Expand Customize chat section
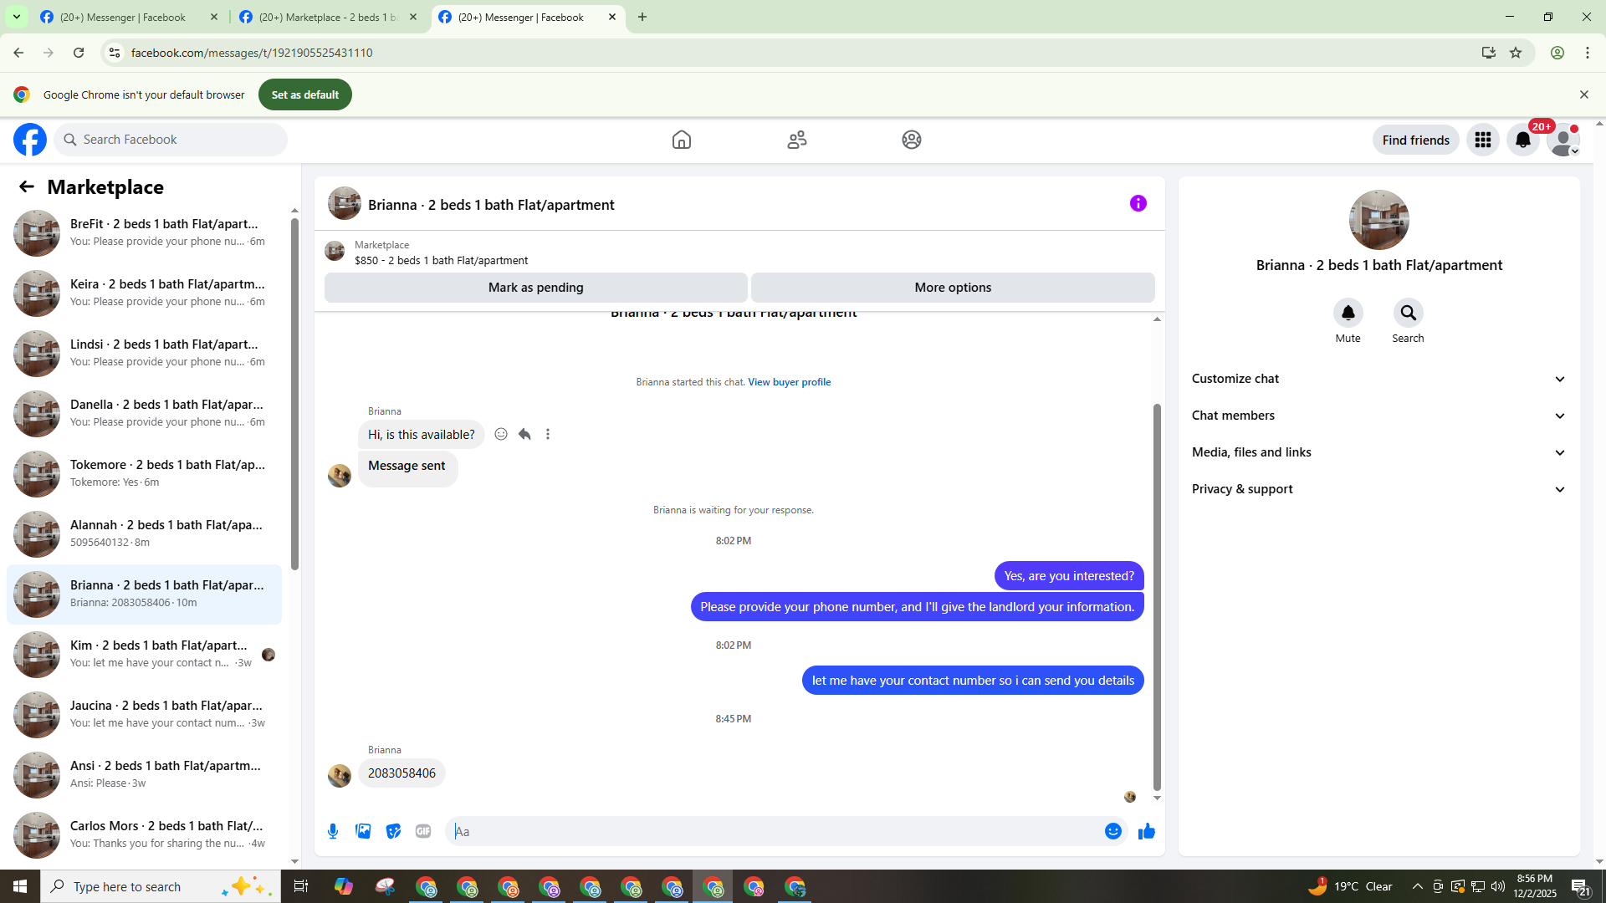The height and width of the screenshot is (903, 1606). 1378,379
